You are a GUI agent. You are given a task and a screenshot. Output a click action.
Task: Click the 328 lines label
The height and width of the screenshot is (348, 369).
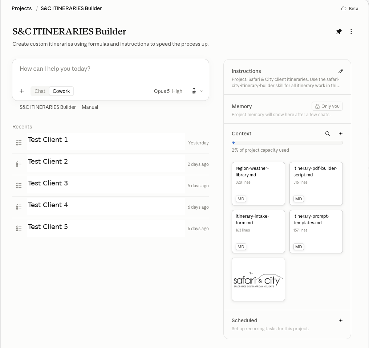point(243,182)
